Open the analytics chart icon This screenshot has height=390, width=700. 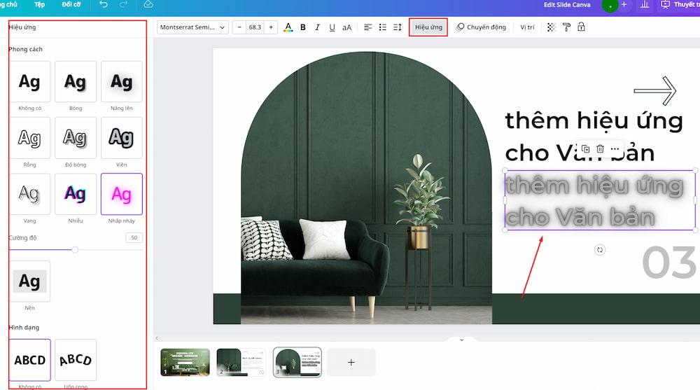tap(645, 4)
